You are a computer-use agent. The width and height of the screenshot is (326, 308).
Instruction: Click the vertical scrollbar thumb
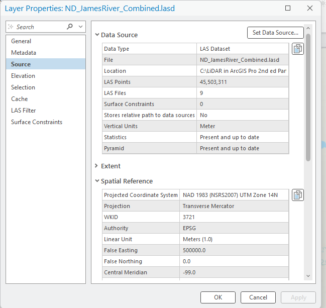308,97
